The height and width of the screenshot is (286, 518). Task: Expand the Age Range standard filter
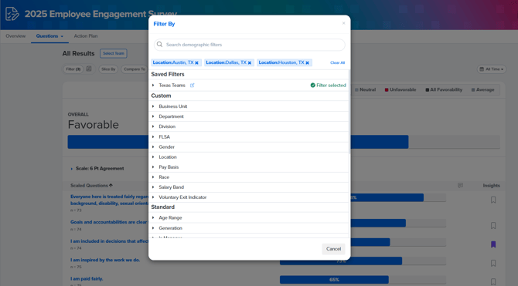pyautogui.click(x=153, y=218)
